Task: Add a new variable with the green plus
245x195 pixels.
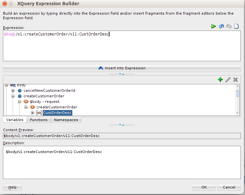Action: [220, 79]
